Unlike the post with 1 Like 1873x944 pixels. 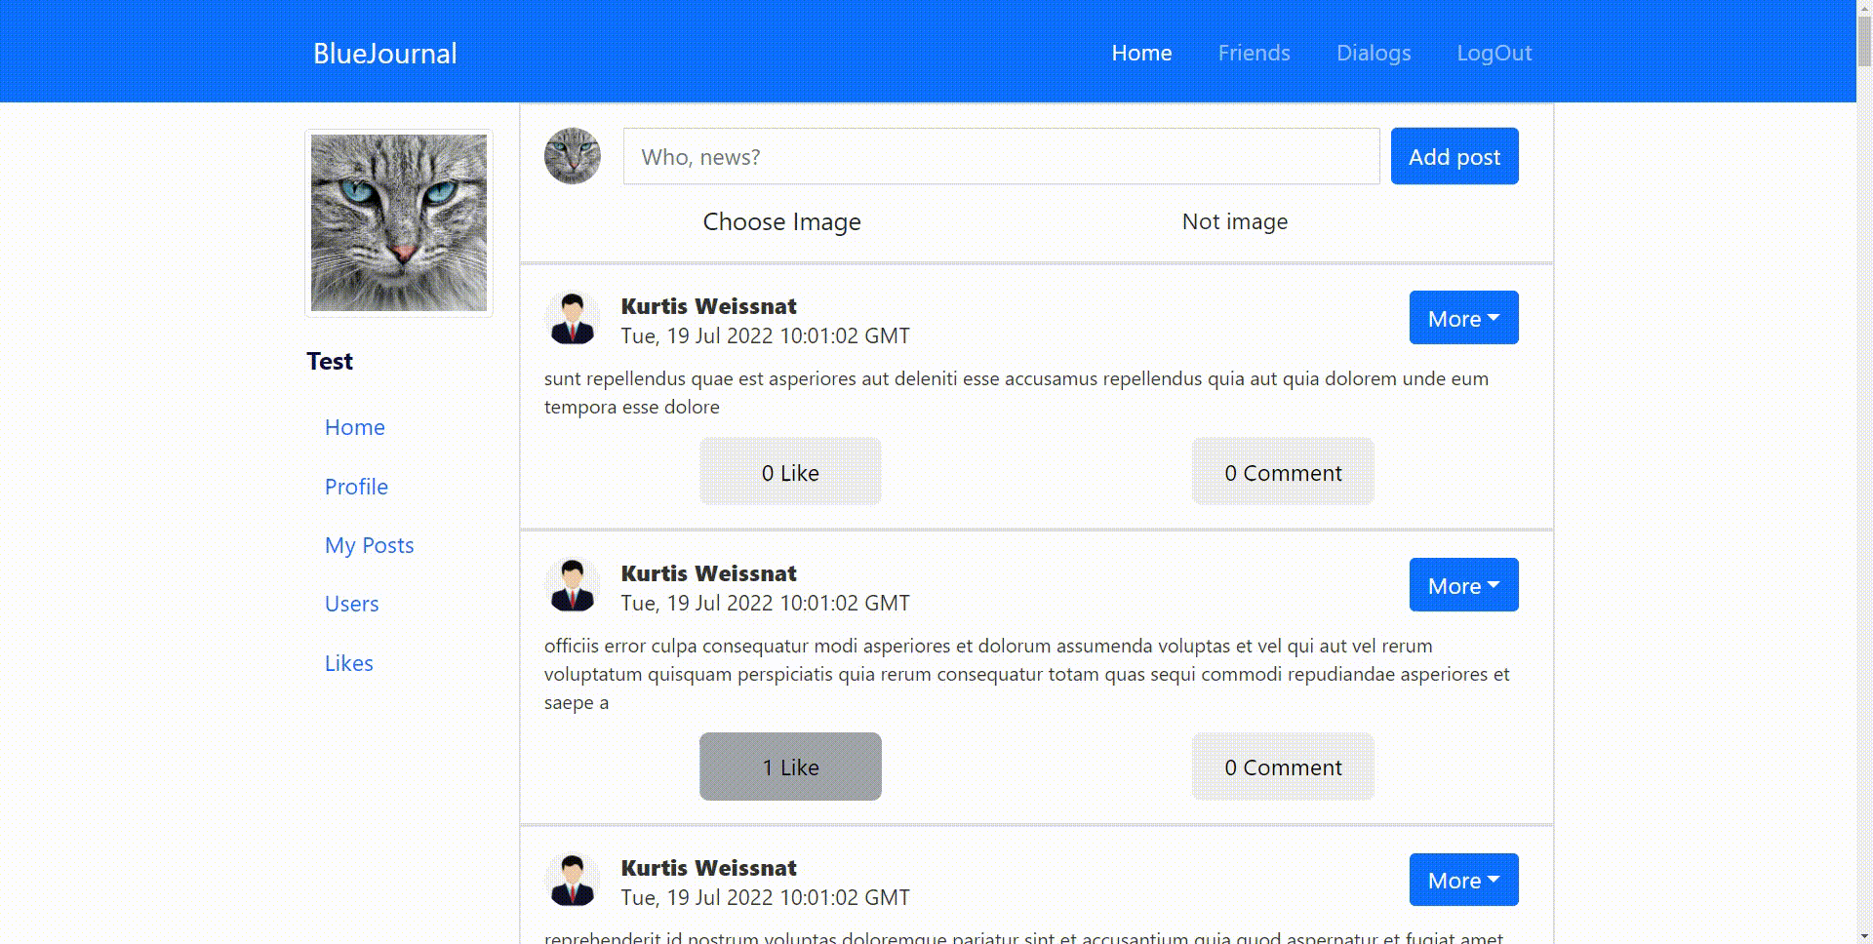click(x=790, y=767)
